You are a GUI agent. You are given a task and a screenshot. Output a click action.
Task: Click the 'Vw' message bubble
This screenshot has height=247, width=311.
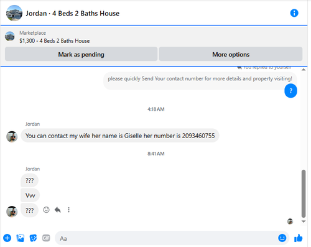(x=30, y=195)
